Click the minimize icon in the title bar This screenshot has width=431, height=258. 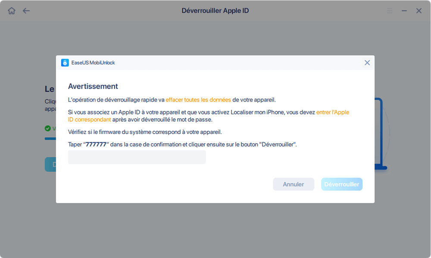click(x=403, y=10)
